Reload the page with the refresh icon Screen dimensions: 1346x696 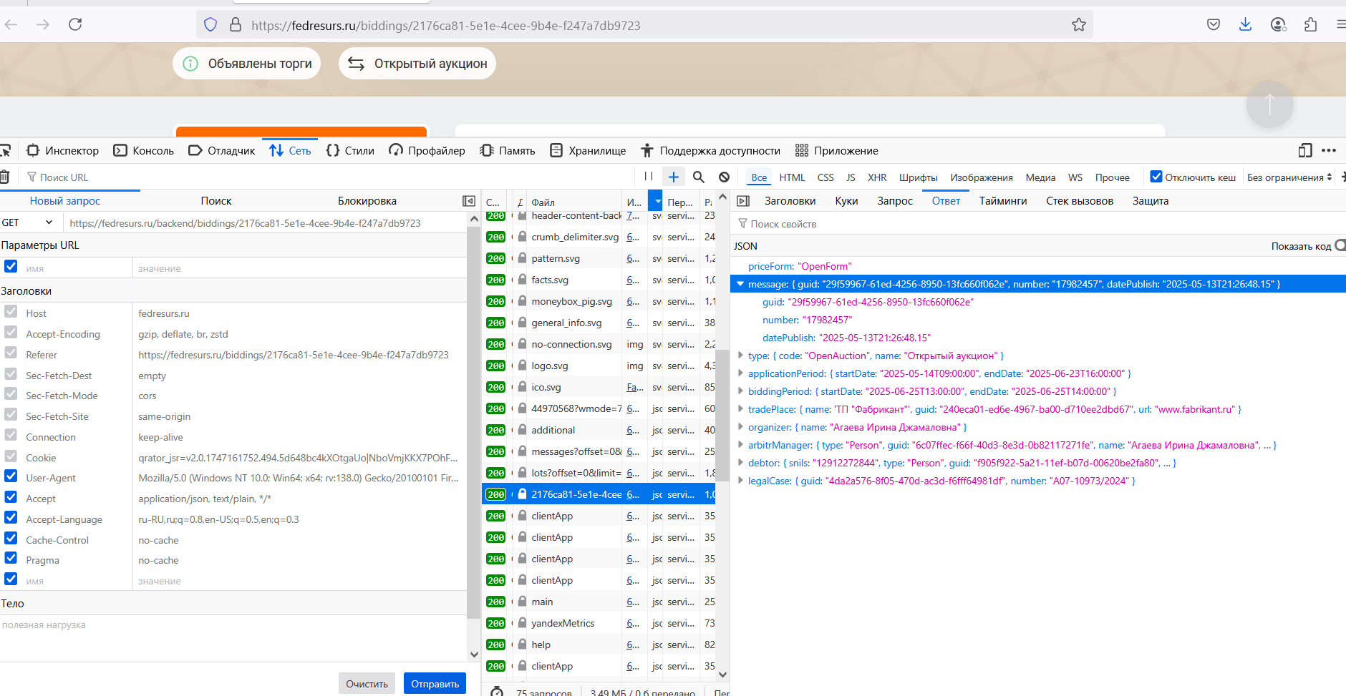point(75,24)
